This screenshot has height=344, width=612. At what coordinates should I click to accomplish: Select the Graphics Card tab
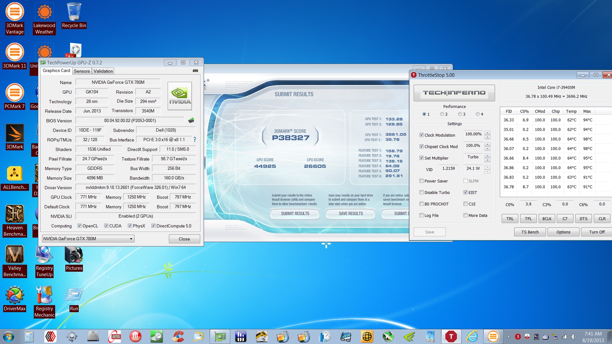[x=56, y=70]
